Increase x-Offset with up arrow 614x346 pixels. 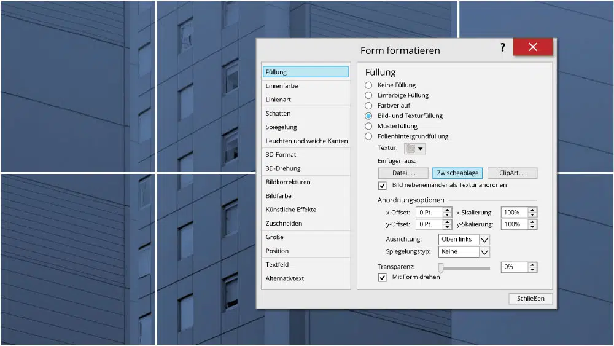tap(447, 210)
